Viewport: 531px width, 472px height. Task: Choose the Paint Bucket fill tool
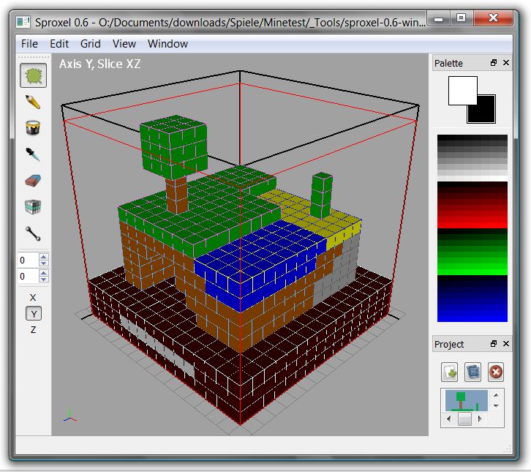33,128
